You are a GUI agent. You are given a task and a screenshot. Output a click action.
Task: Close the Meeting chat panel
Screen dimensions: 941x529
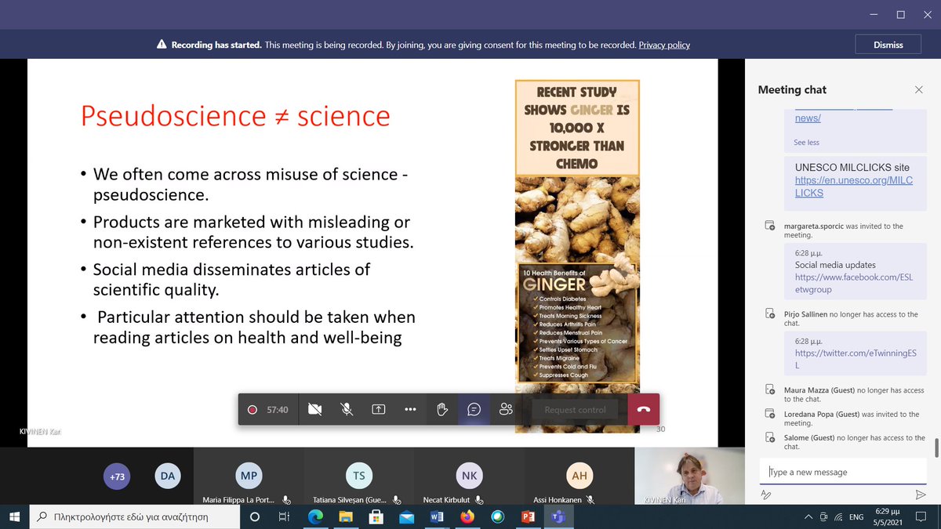(x=918, y=89)
